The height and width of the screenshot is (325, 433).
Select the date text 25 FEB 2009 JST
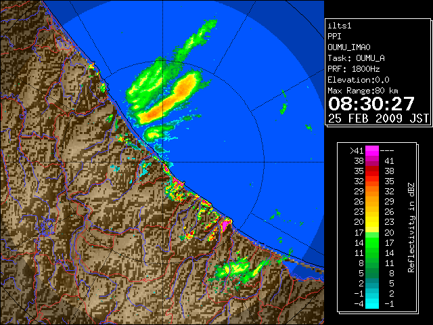coord(379,118)
